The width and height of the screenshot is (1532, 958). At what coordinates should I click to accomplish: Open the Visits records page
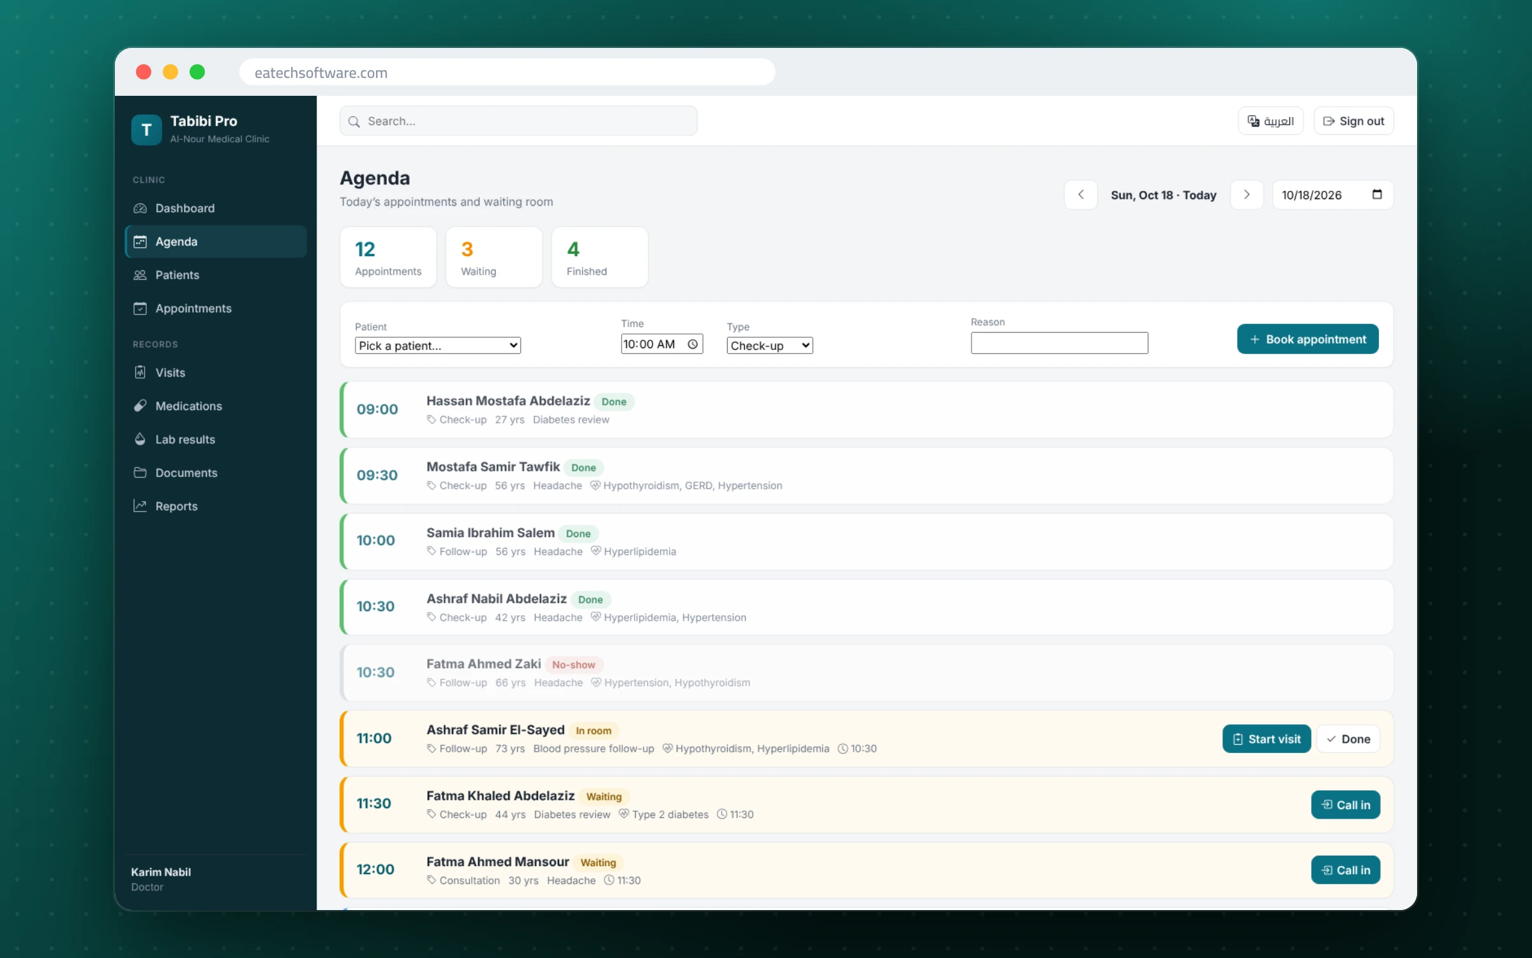pos(216,372)
